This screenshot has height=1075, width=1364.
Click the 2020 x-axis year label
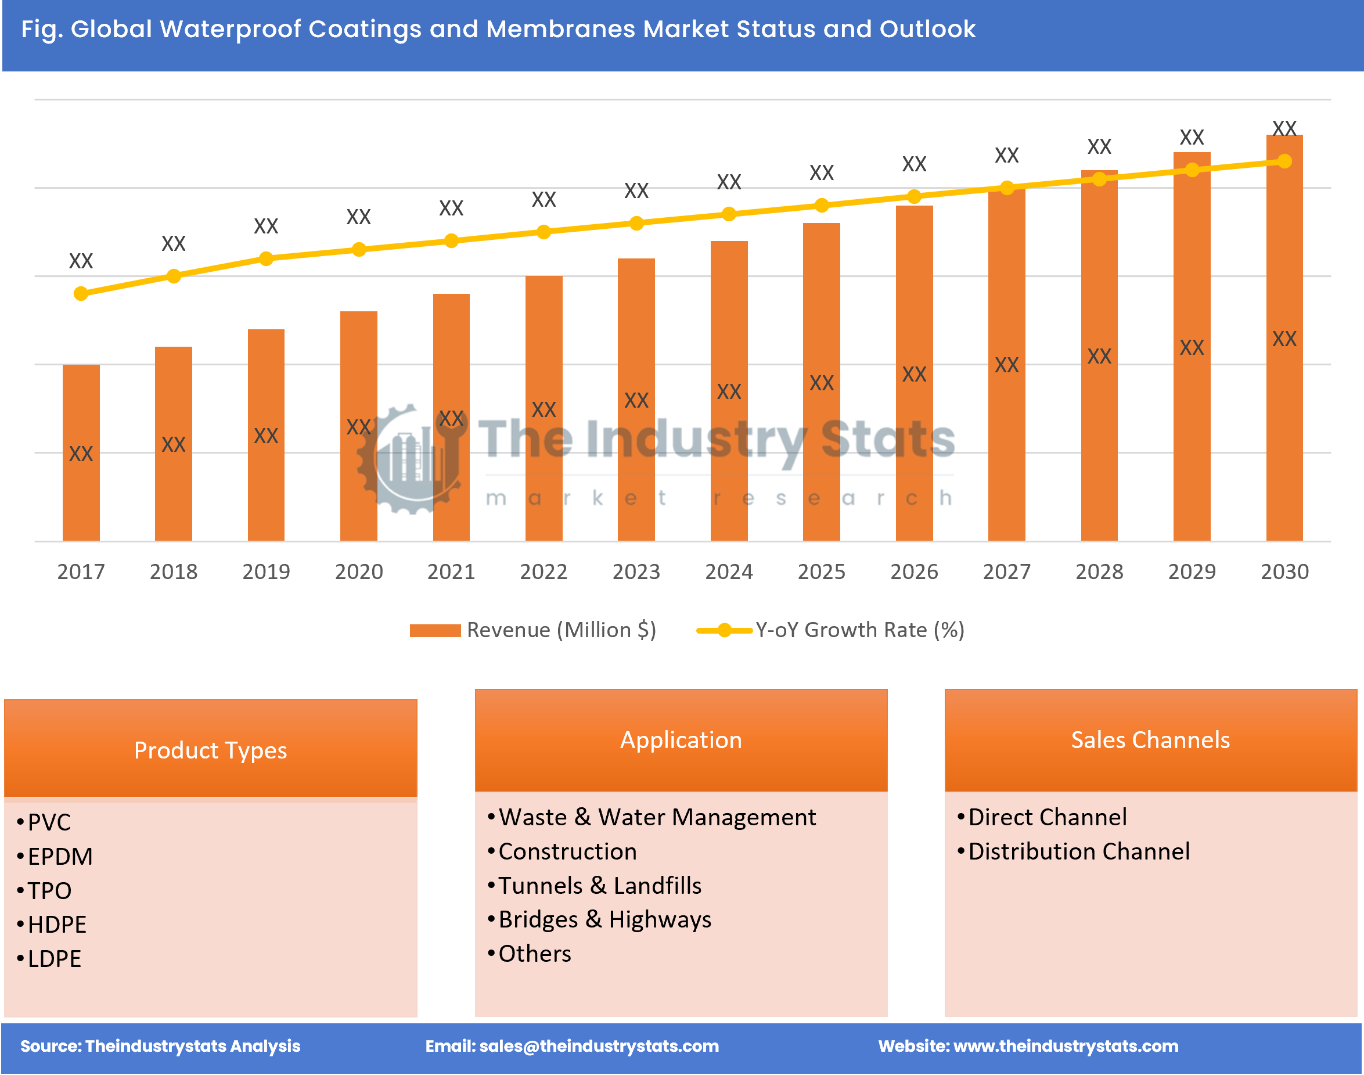[359, 571]
